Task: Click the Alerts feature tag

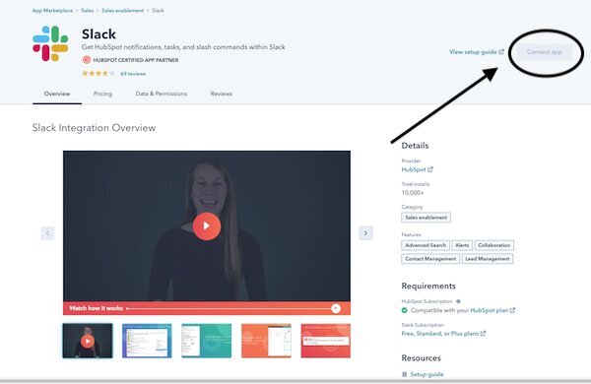Action: tap(462, 245)
